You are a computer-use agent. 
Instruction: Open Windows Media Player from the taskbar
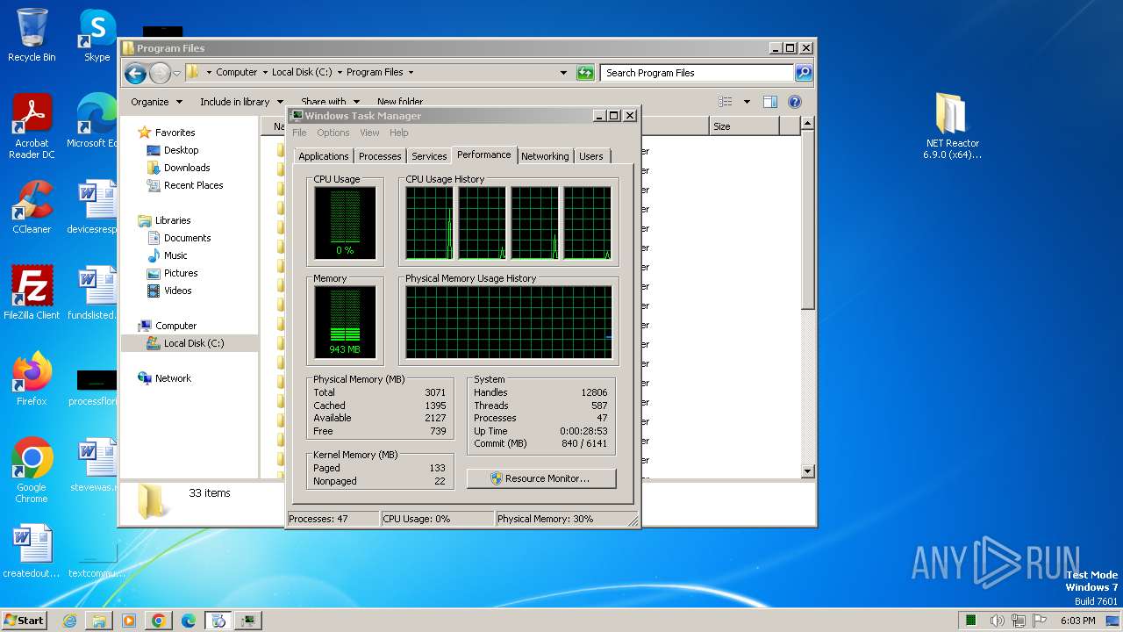pos(129,621)
